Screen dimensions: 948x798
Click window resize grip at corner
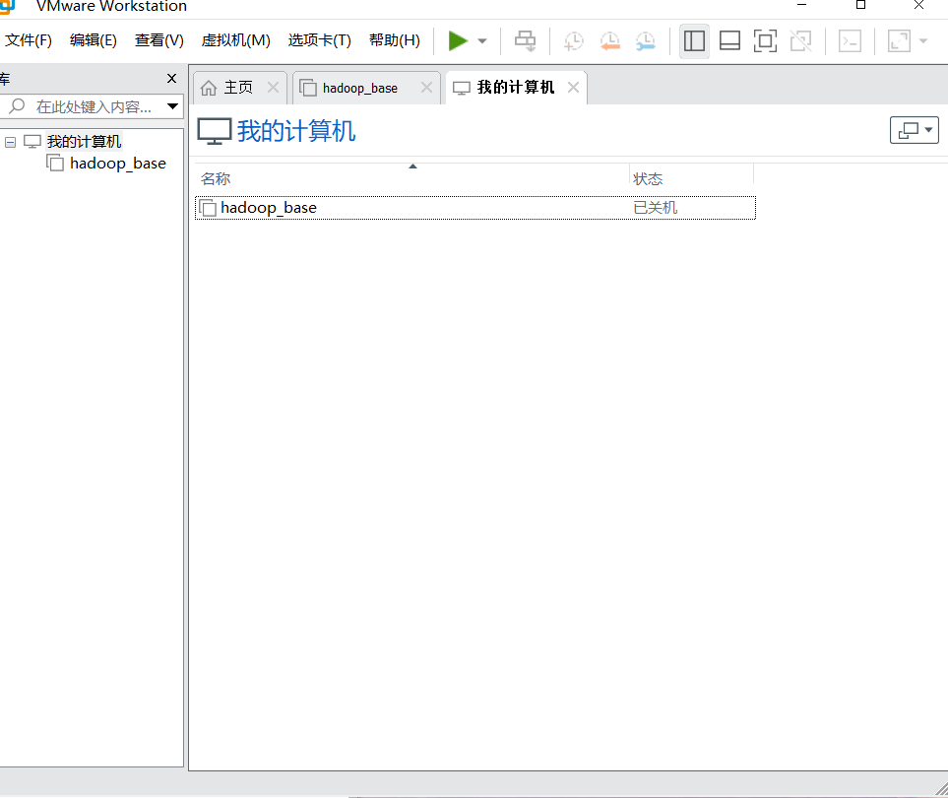pos(941,788)
